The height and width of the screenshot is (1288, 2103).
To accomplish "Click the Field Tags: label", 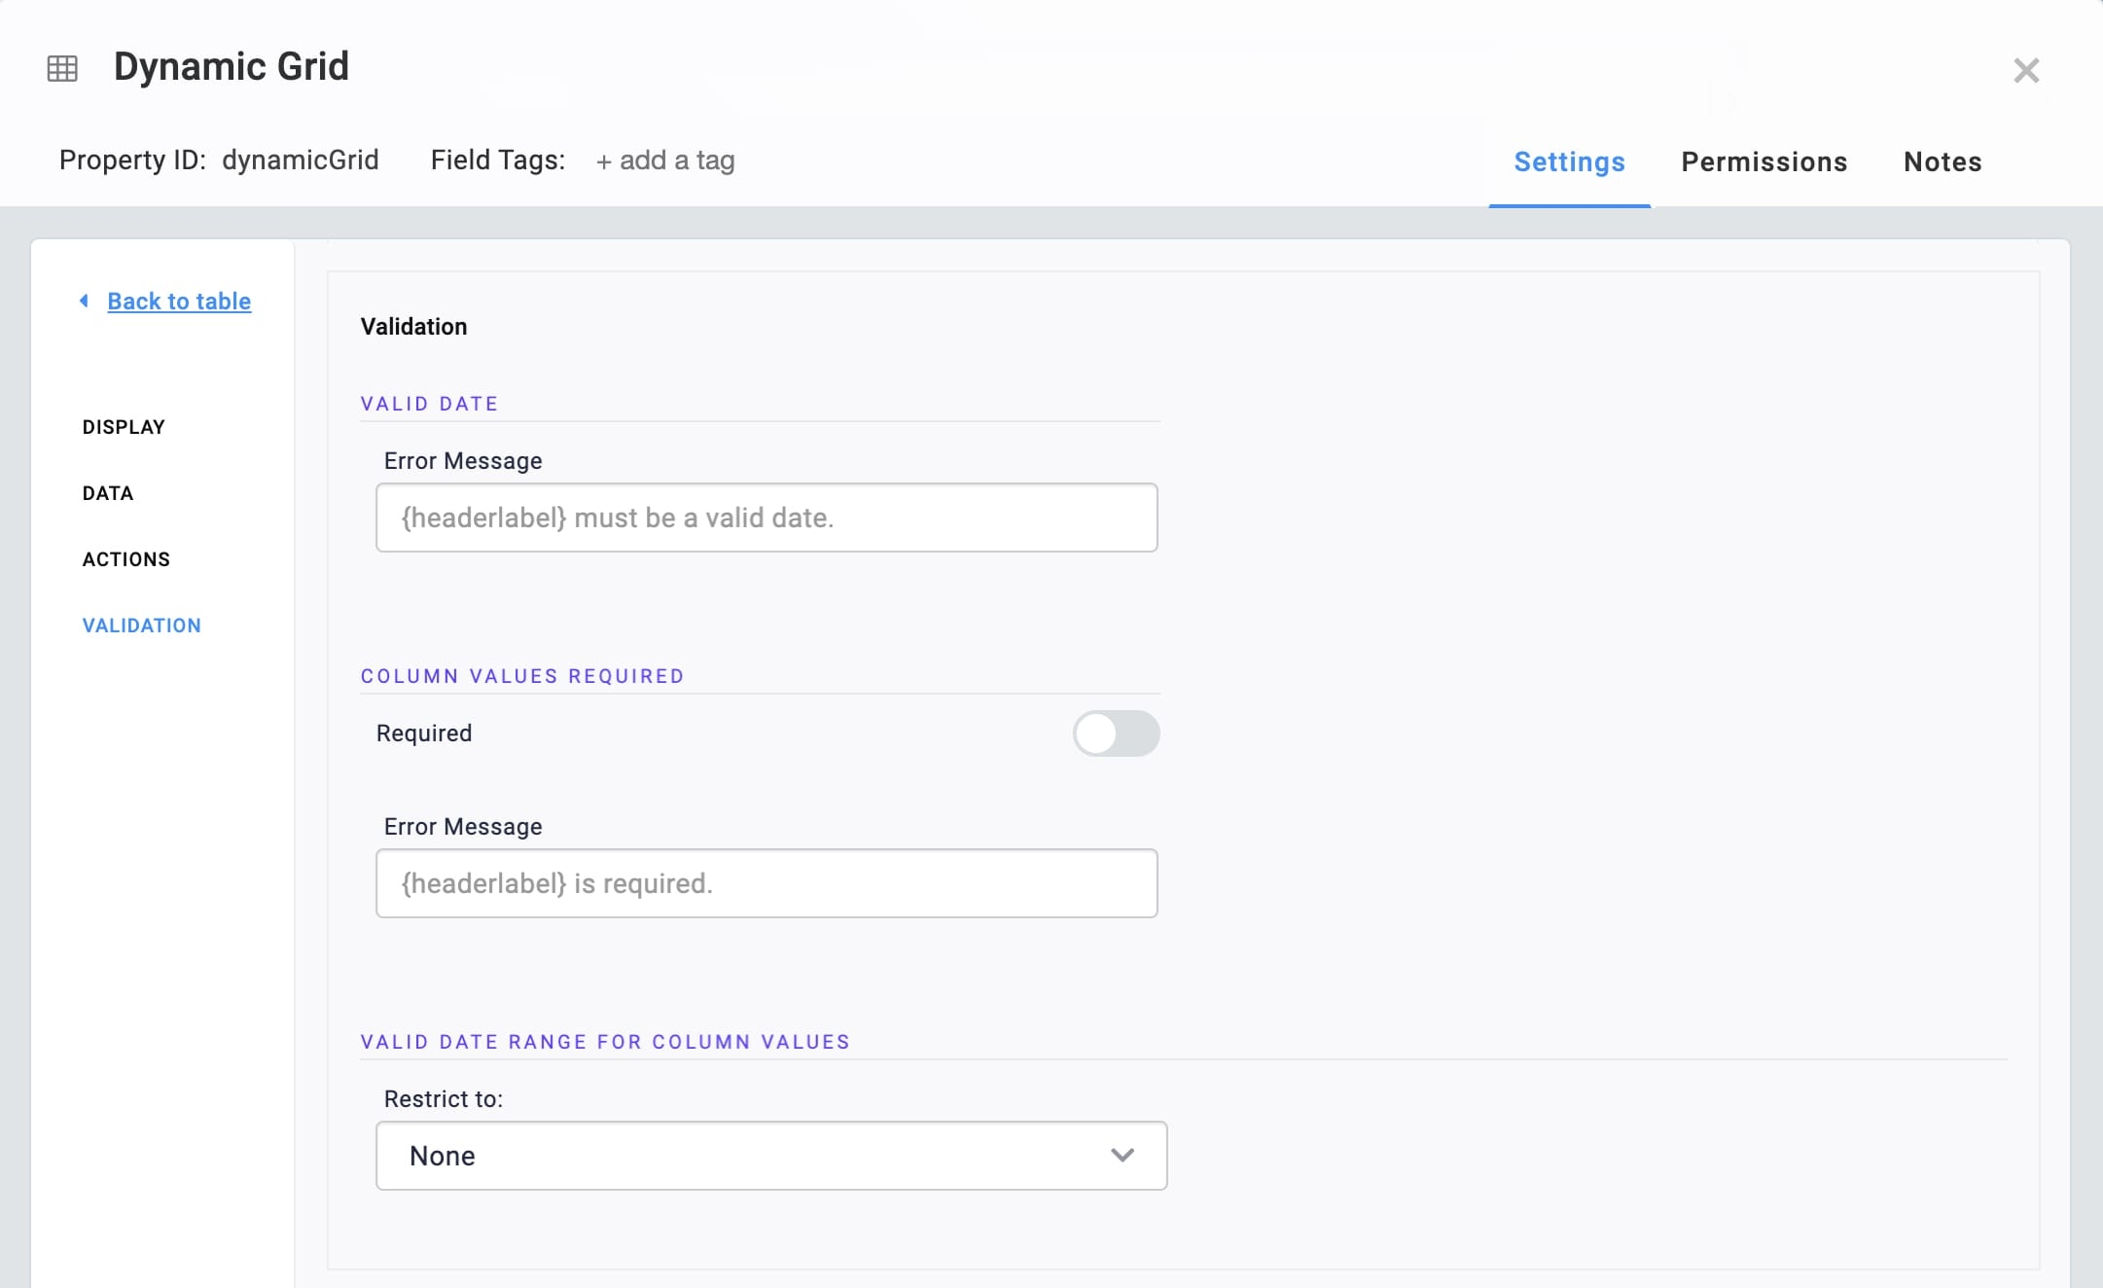I will coord(498,161).
